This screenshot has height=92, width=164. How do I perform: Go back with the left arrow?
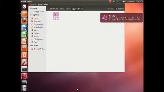coord(109,9)
